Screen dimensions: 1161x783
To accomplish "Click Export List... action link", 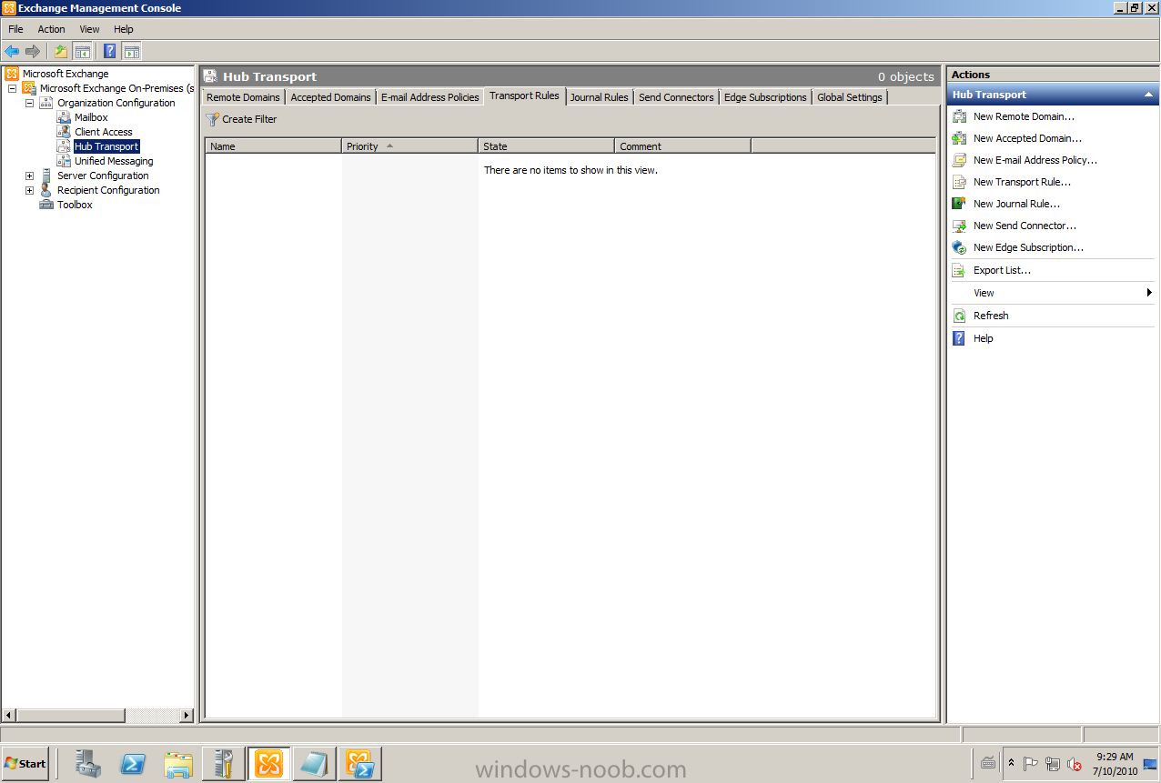I will point(1002,270).
